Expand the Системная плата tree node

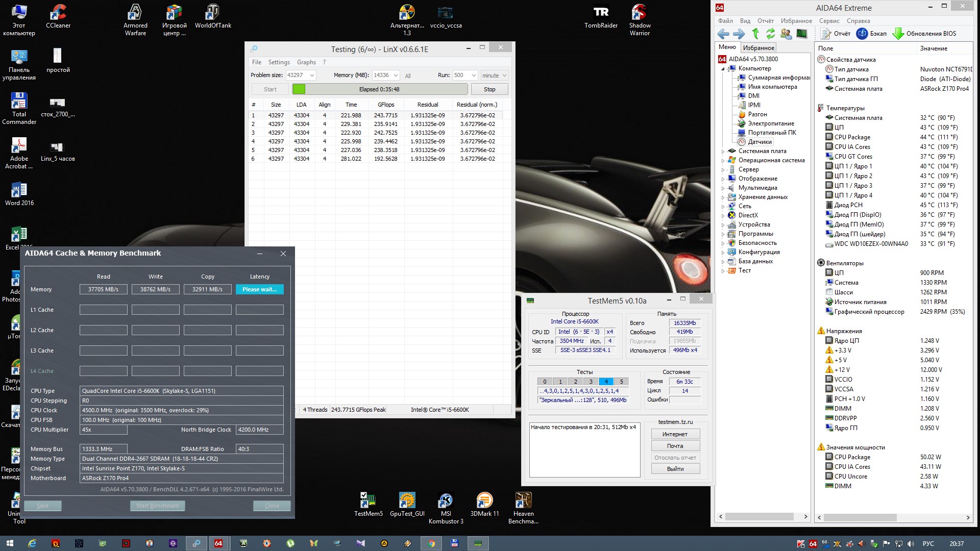click(723, 152)
